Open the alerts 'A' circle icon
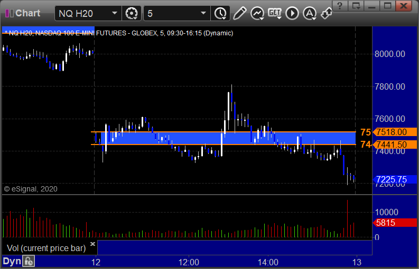This screenshot has height=269, width=419. (310, 13)
